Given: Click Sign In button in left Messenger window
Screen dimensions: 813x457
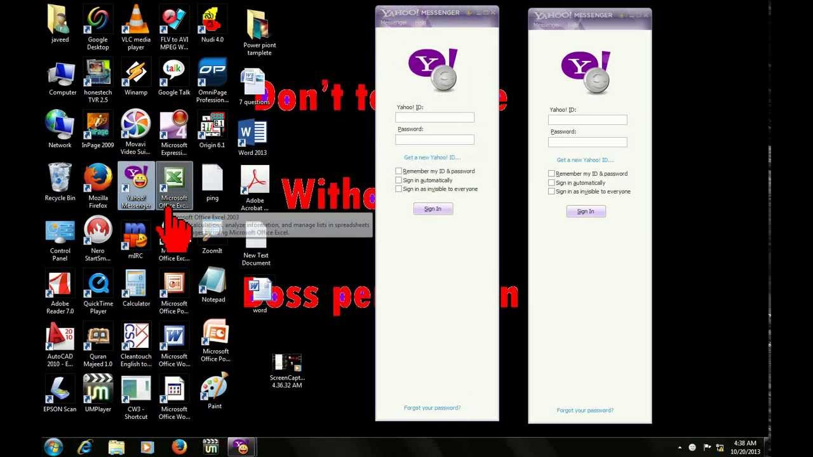Looking at the screenshot, I should [433, 209].
